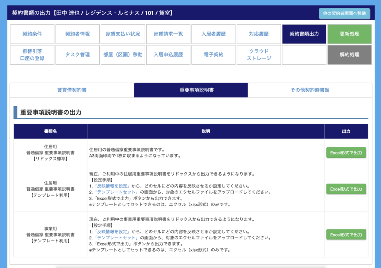
Task: Open the 入居者履歴 menu
Action: (214, 34)
